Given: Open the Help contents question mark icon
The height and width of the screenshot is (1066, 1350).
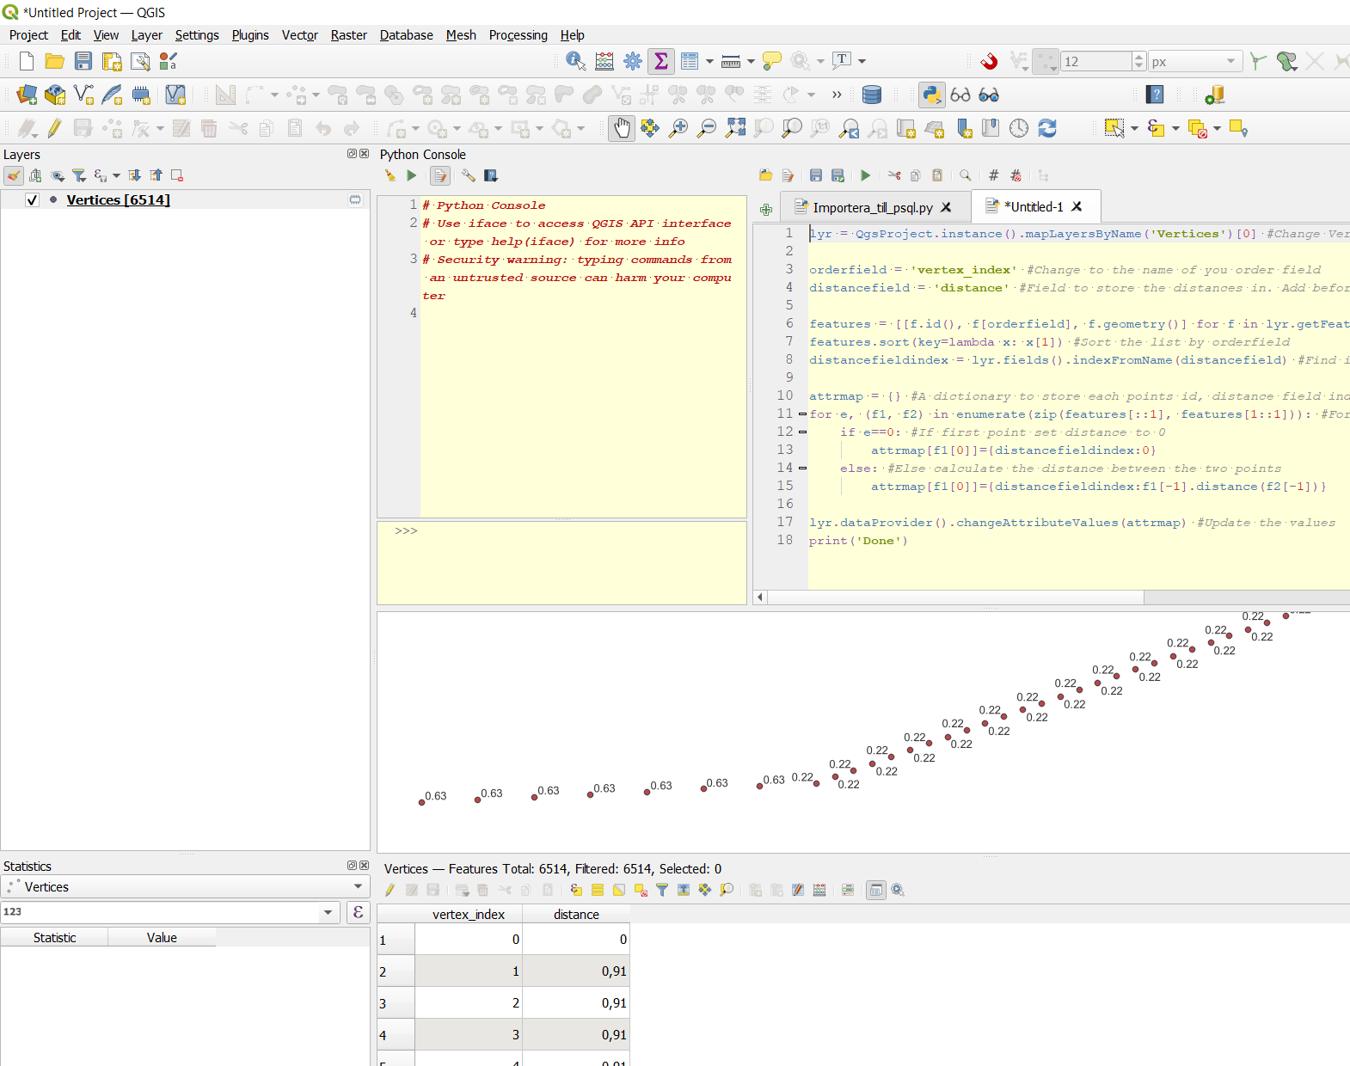Looking at the screenshot, I should pyautogui.click(x=1156, y=95).
